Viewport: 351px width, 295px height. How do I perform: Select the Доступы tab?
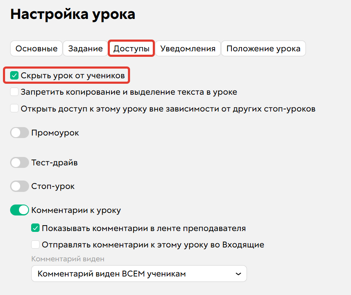coord(131,48)
